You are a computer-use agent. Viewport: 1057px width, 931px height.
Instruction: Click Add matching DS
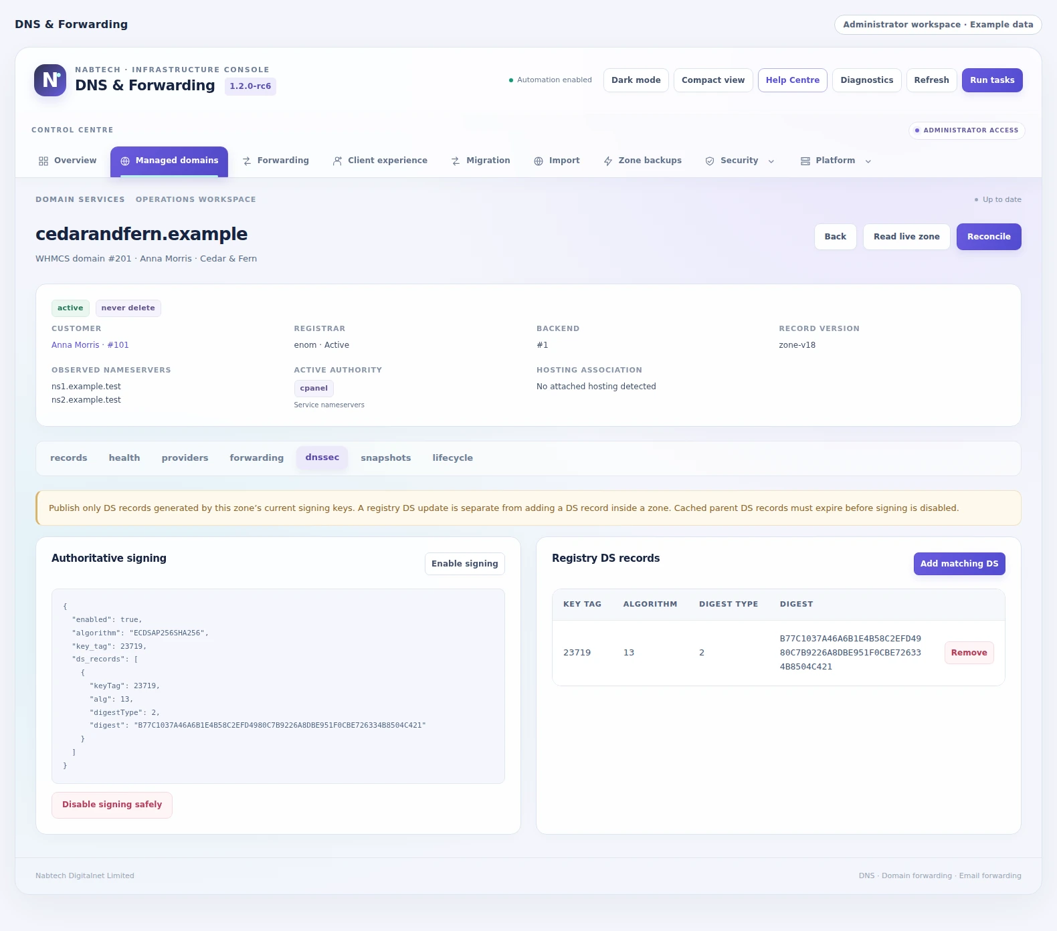click(x=959, y=564)
